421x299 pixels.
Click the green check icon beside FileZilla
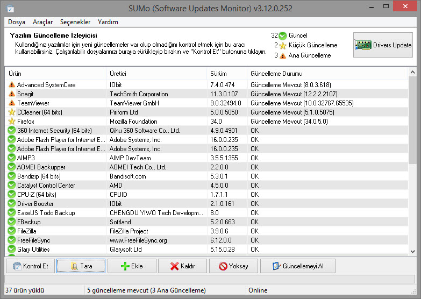pyautogui.click(x=11, y=231)
